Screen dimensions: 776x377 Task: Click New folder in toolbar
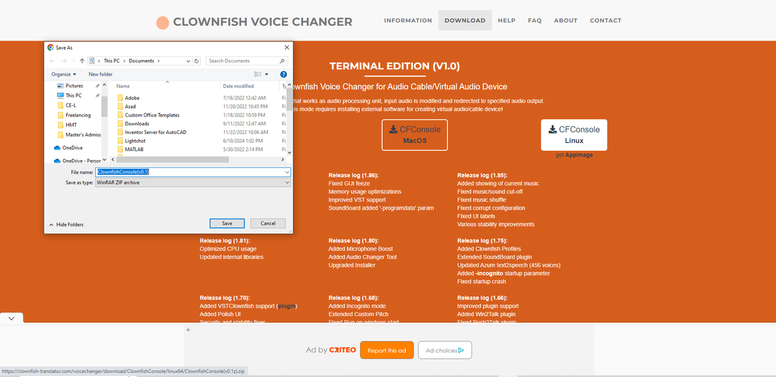(101, 75)
